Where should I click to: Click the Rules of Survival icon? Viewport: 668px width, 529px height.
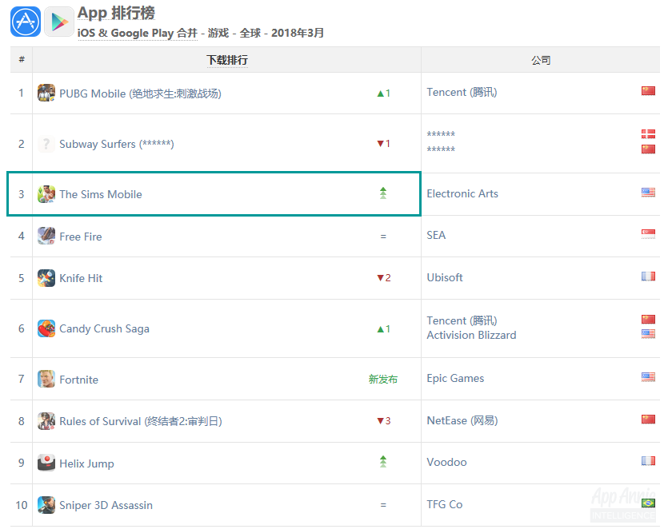(46, 421)
